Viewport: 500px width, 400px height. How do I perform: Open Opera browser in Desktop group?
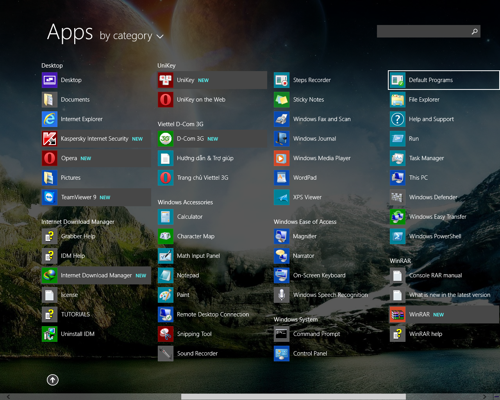(x=50, y=158)
